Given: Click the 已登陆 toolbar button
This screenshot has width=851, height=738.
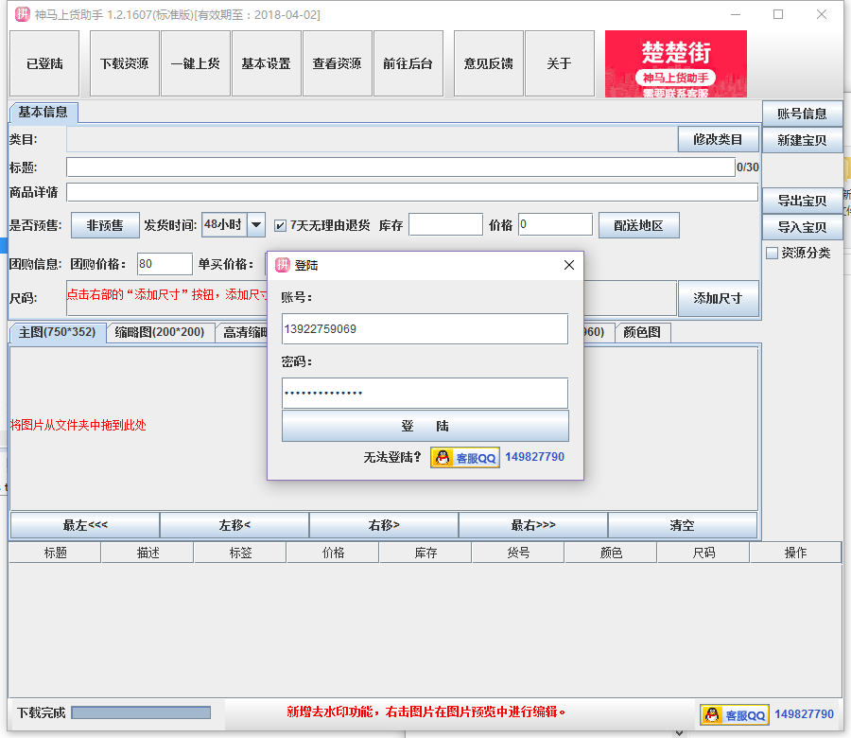Looking at the screenshot, I should (44, 63).
